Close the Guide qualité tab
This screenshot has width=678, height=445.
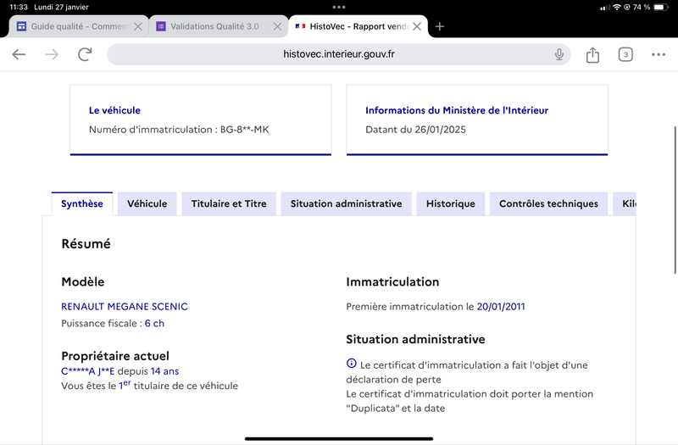(138, 26)
